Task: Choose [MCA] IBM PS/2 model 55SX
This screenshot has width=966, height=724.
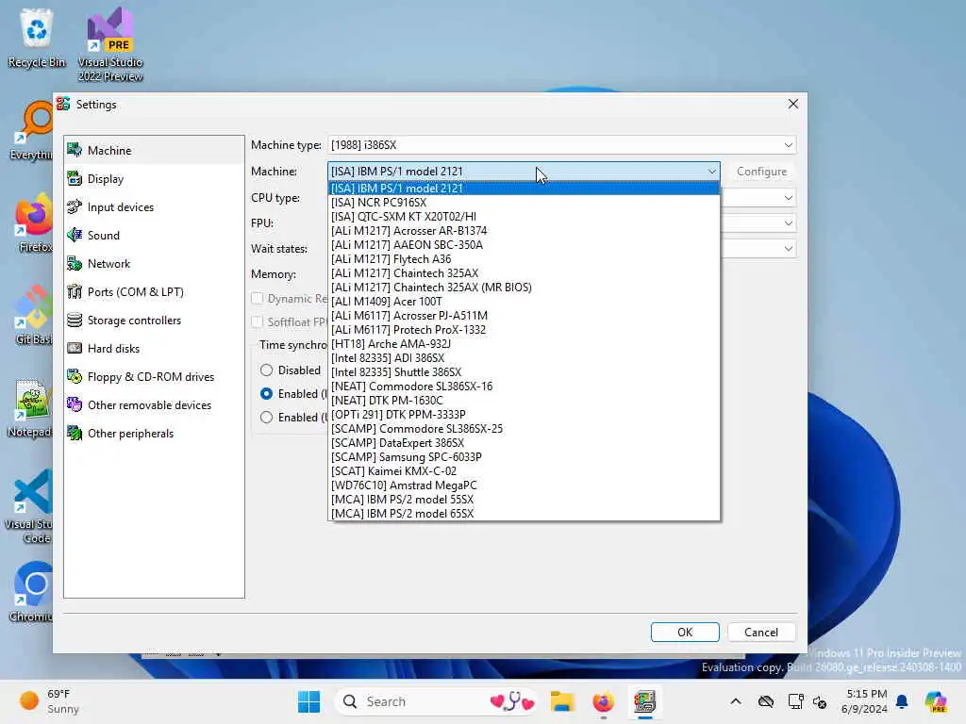Action: coord(524,500)
